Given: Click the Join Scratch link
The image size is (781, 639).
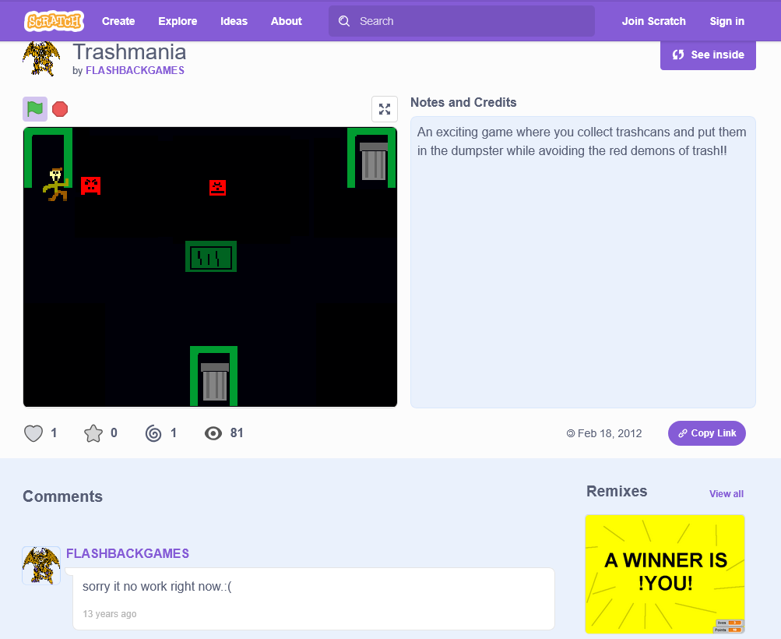Looking at the screenshot, I should tap(653, 21).
